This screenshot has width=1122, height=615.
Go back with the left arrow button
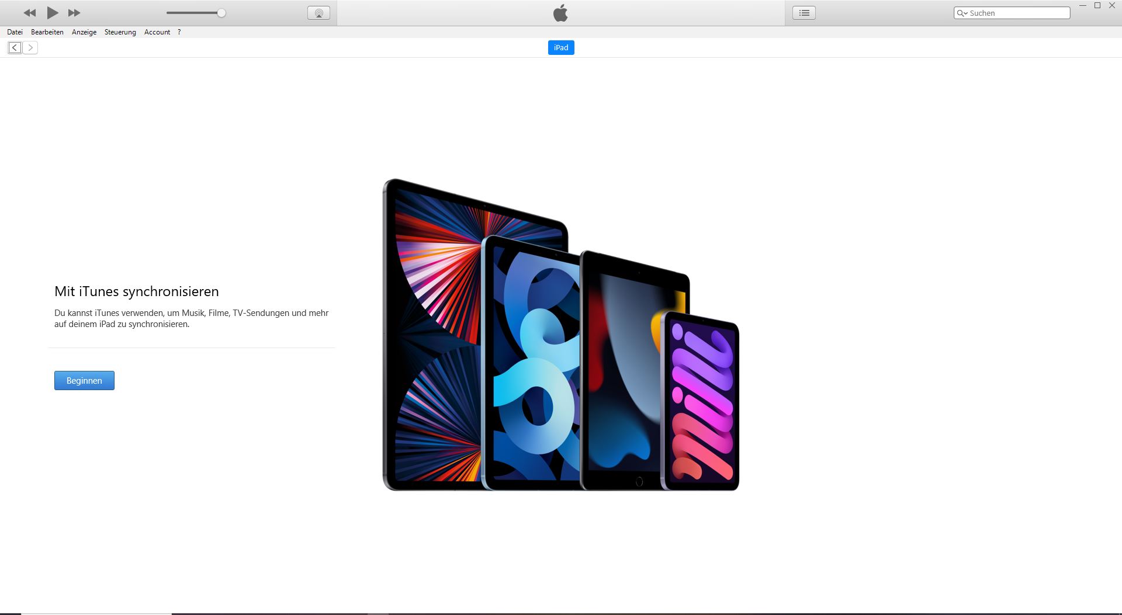(x=15, y=47)
